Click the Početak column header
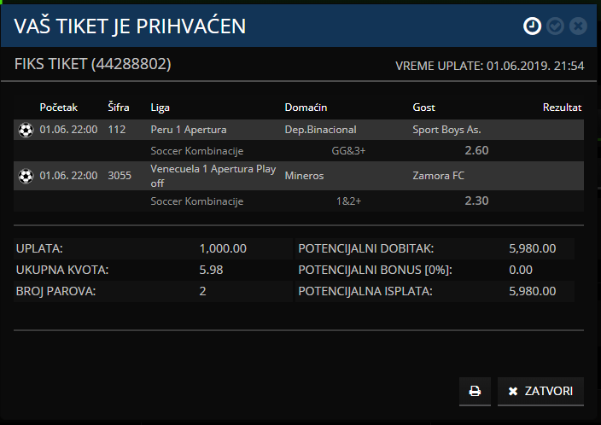 59,108
